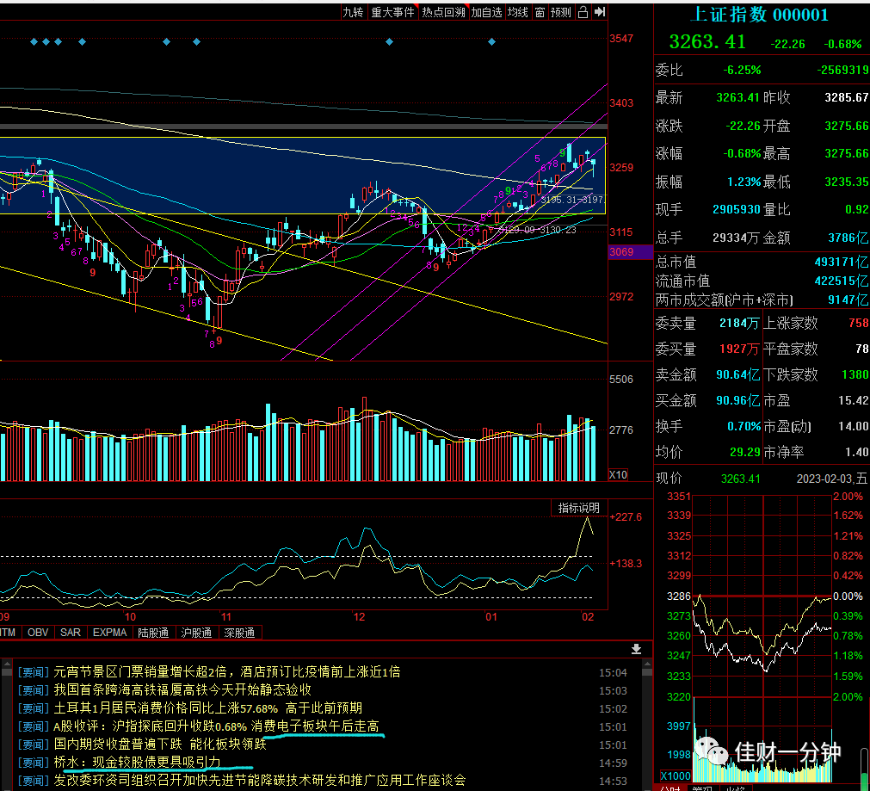The height and width of the screenshot is (791, 870).
Task: Toggle the 均线 moving average display
Action: point(518,12)
